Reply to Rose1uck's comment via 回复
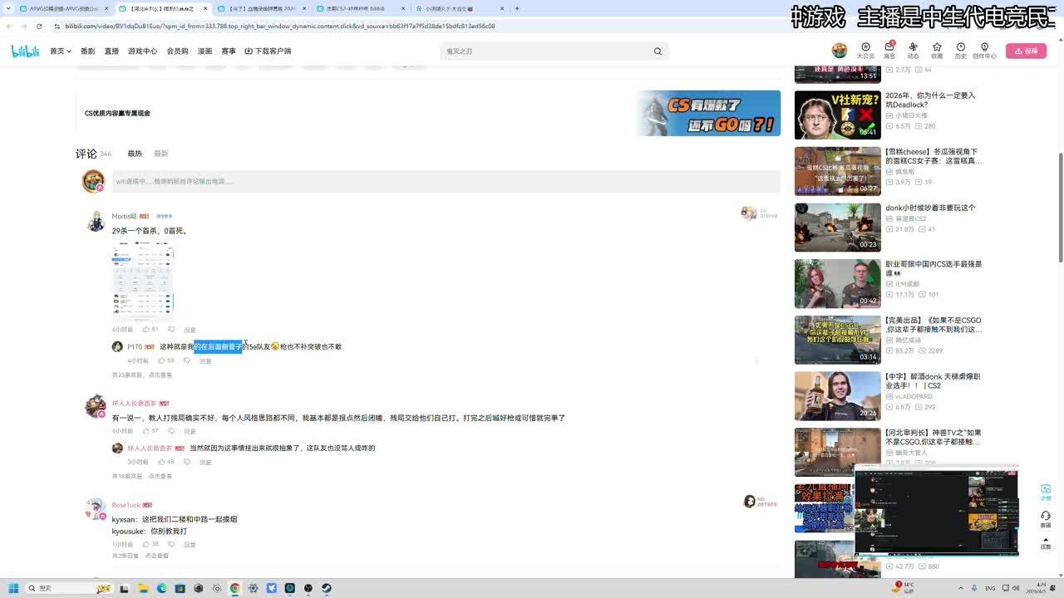Screen dimensions: 1064x598 click(x=190, y=545)
